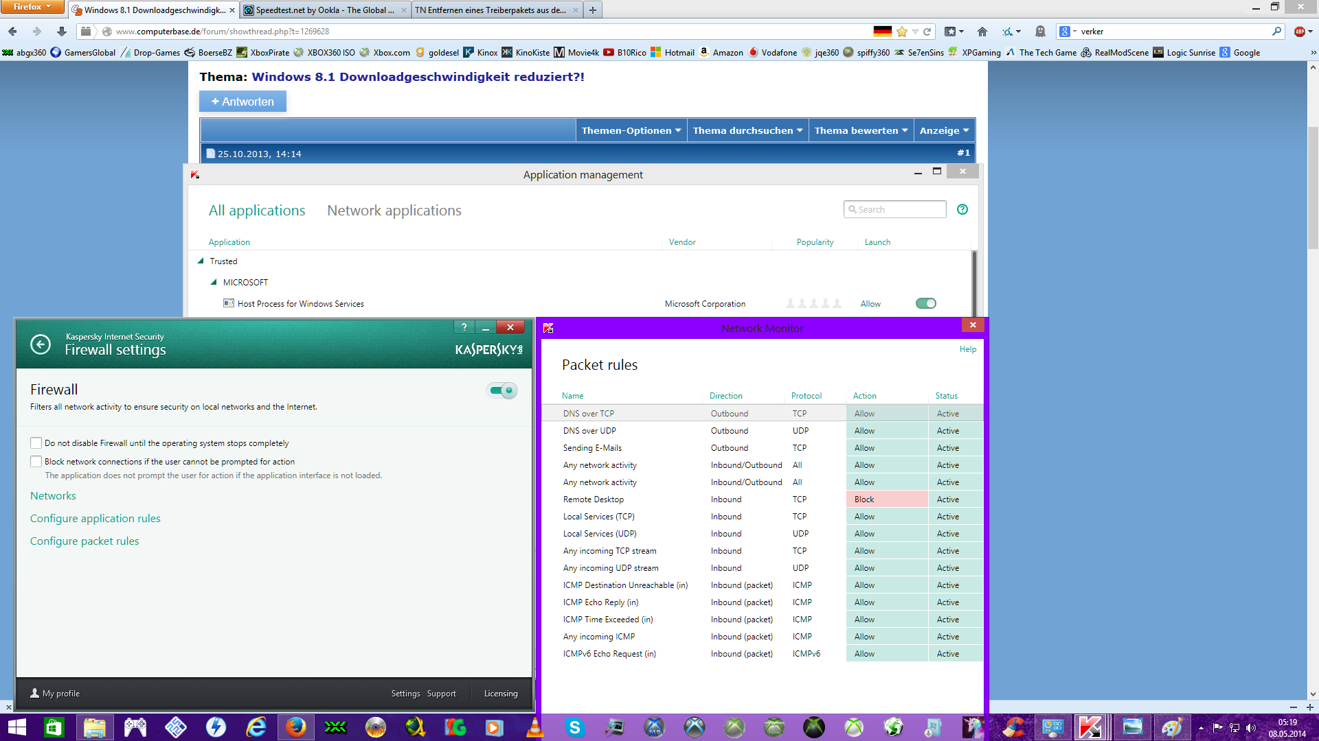Open Internet Explorer from the taskbar
This screenshot has width=1319, height=741.
click(256, 727)
